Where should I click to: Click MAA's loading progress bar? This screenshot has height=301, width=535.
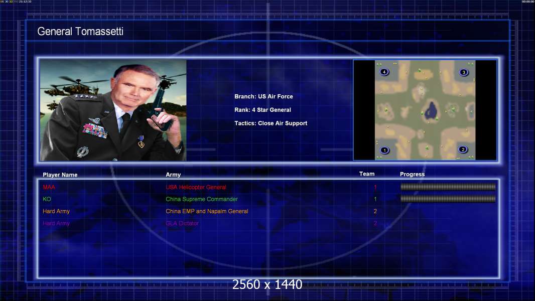pos(448,187)
